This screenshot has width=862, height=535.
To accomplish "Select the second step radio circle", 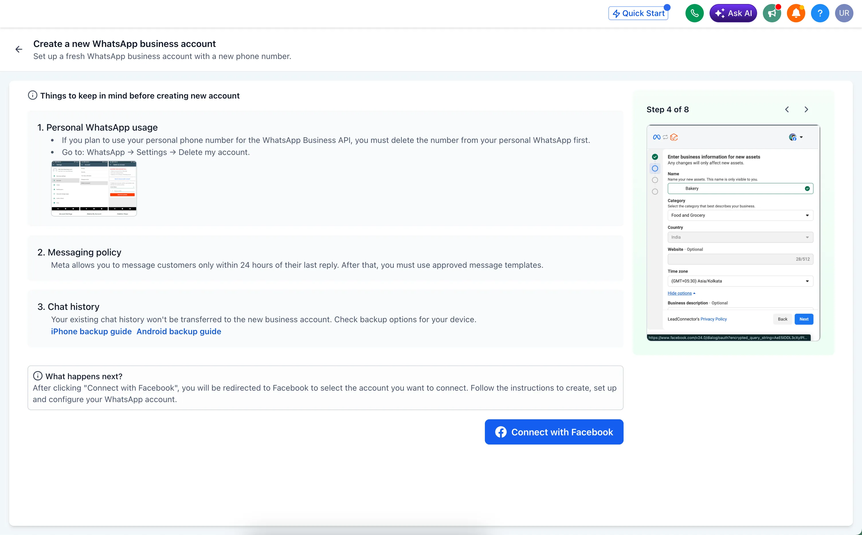I will click(x=655, y=168).
